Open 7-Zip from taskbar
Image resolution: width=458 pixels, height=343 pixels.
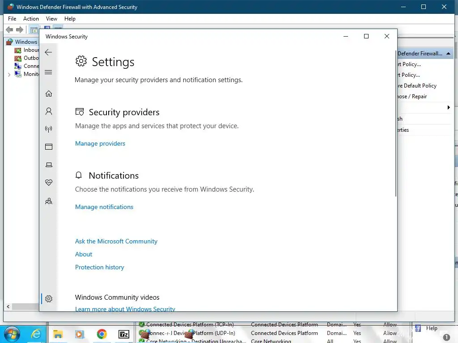coord(124,334)
